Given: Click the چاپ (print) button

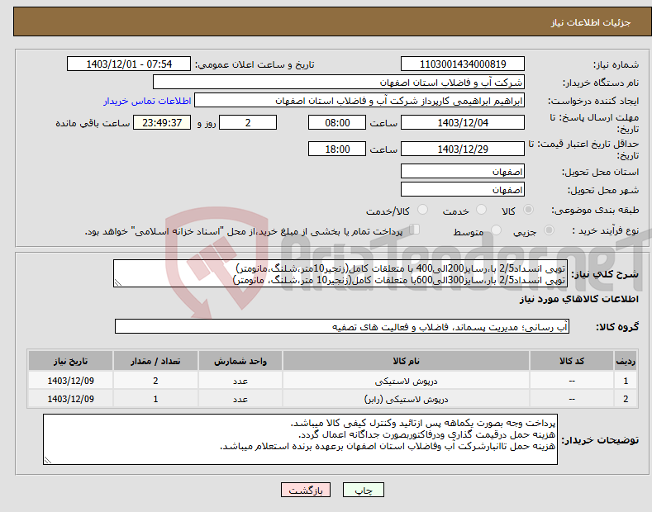Looking at the screenshot, I should click(x=363, y=490).
